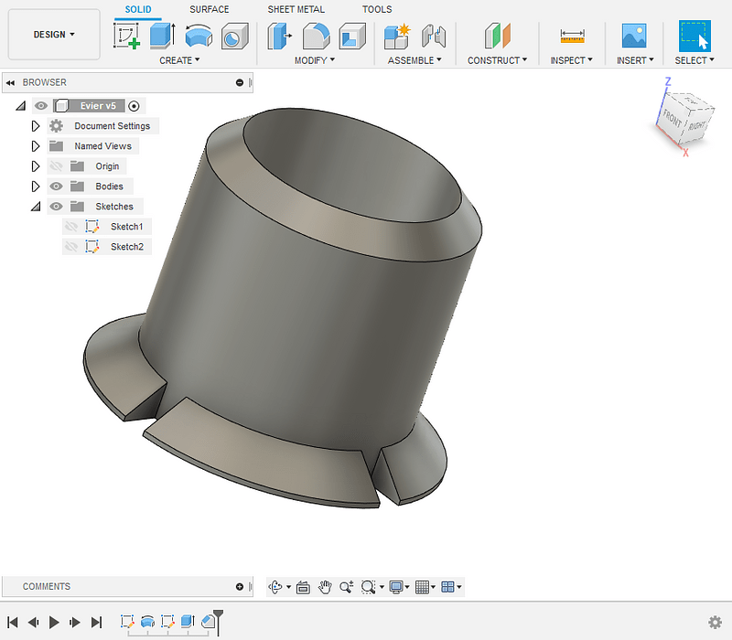Viewport: 732px width, 640px height.
Task: Open the ASSEMBLE dropdown menu
Action: [x=414, y=60]
